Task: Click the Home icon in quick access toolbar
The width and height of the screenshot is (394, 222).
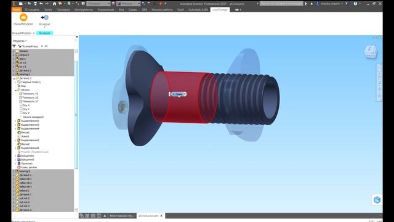Action: pyautogui.click(x=54, y=4)
